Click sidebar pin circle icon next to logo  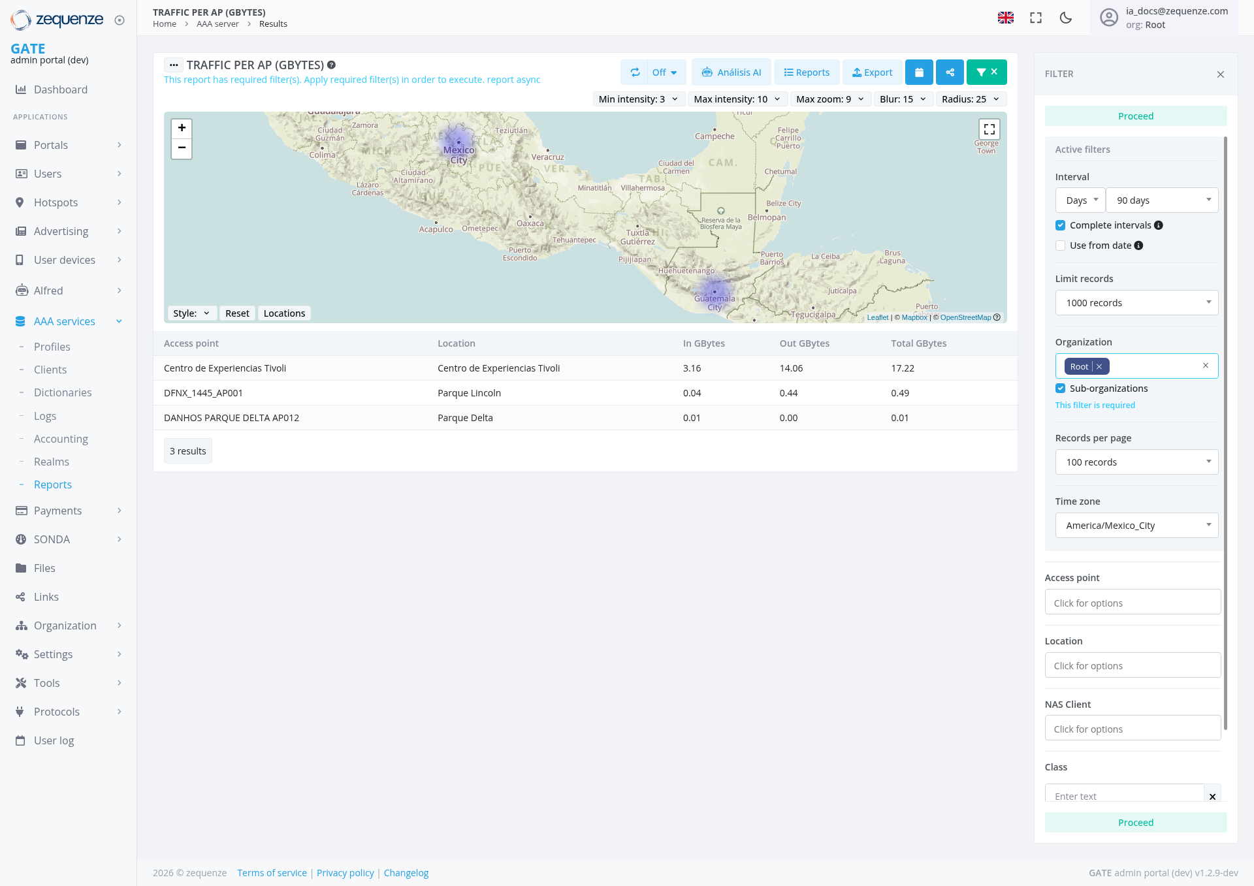[120, 20]
